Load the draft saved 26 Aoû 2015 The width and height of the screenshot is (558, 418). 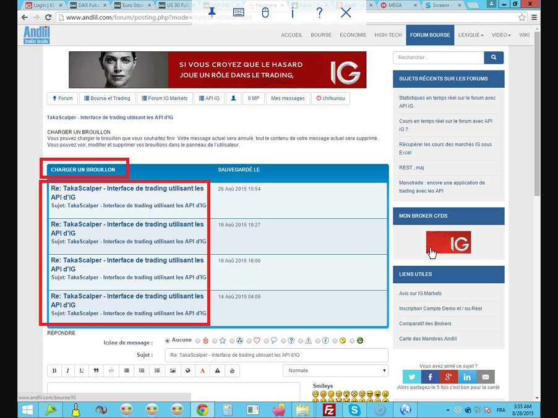pos(127,192)
